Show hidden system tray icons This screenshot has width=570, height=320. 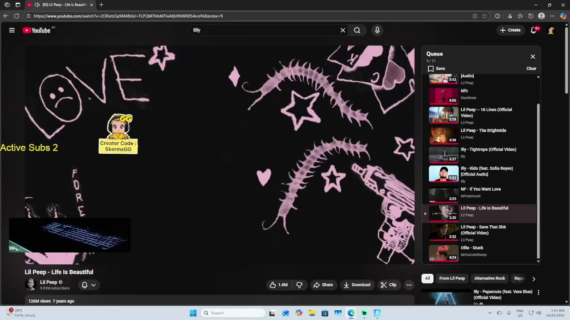click(489, 313)
